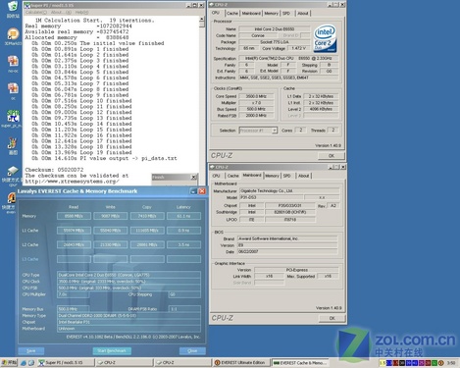This screenshot has width=460, height=368.
Task: Select Cache tab in upper CPU-Z
Action: (232, 13)
